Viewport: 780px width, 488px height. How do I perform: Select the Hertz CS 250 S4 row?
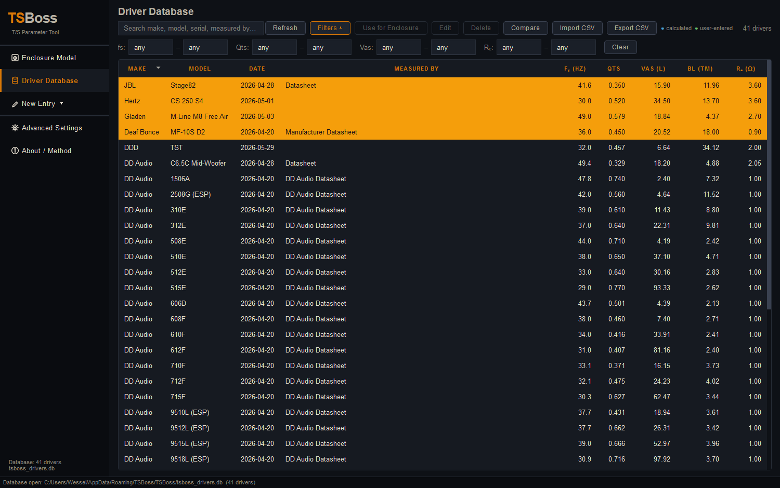443,101
